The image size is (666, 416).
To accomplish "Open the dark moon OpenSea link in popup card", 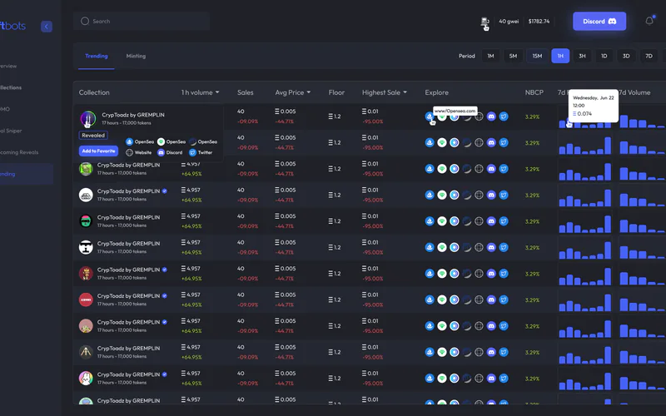I will [203, 141].
